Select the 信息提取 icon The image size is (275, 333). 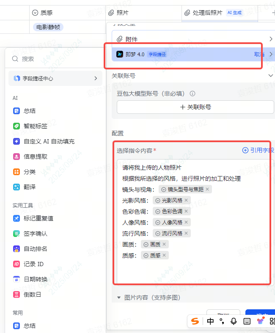pyautogui.click(x=16, y=157)
